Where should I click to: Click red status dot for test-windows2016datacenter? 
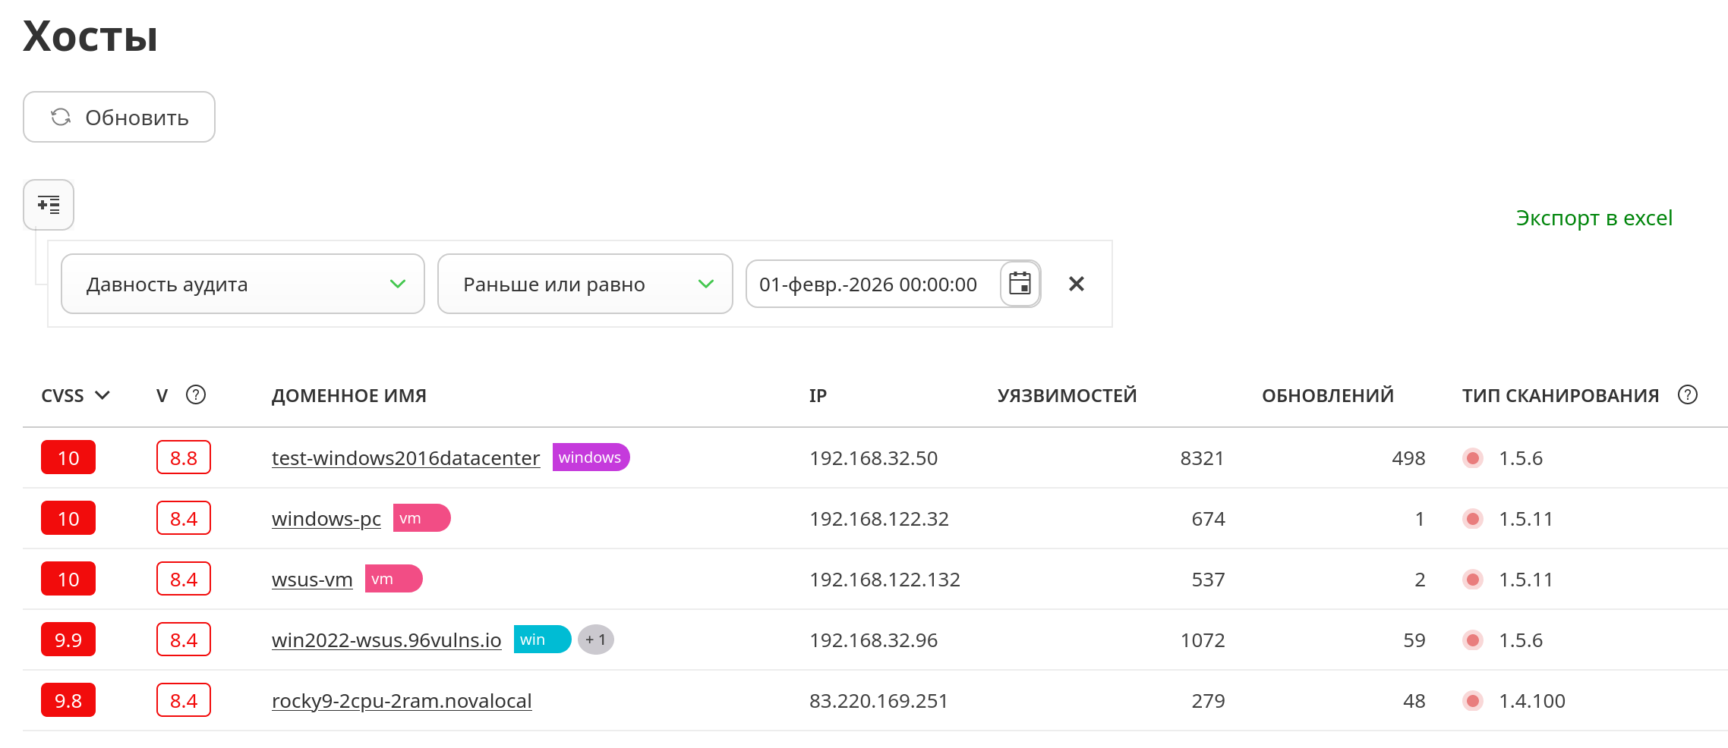tap(1472, 458)
